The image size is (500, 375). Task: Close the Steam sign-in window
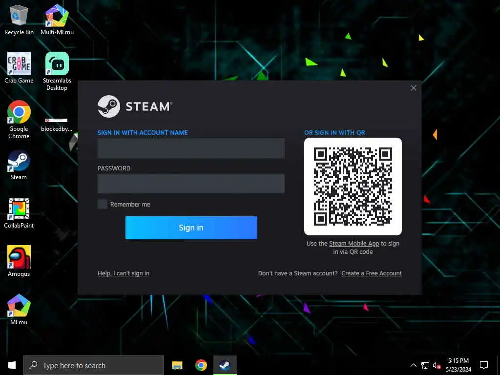click(x=413, y=88)
